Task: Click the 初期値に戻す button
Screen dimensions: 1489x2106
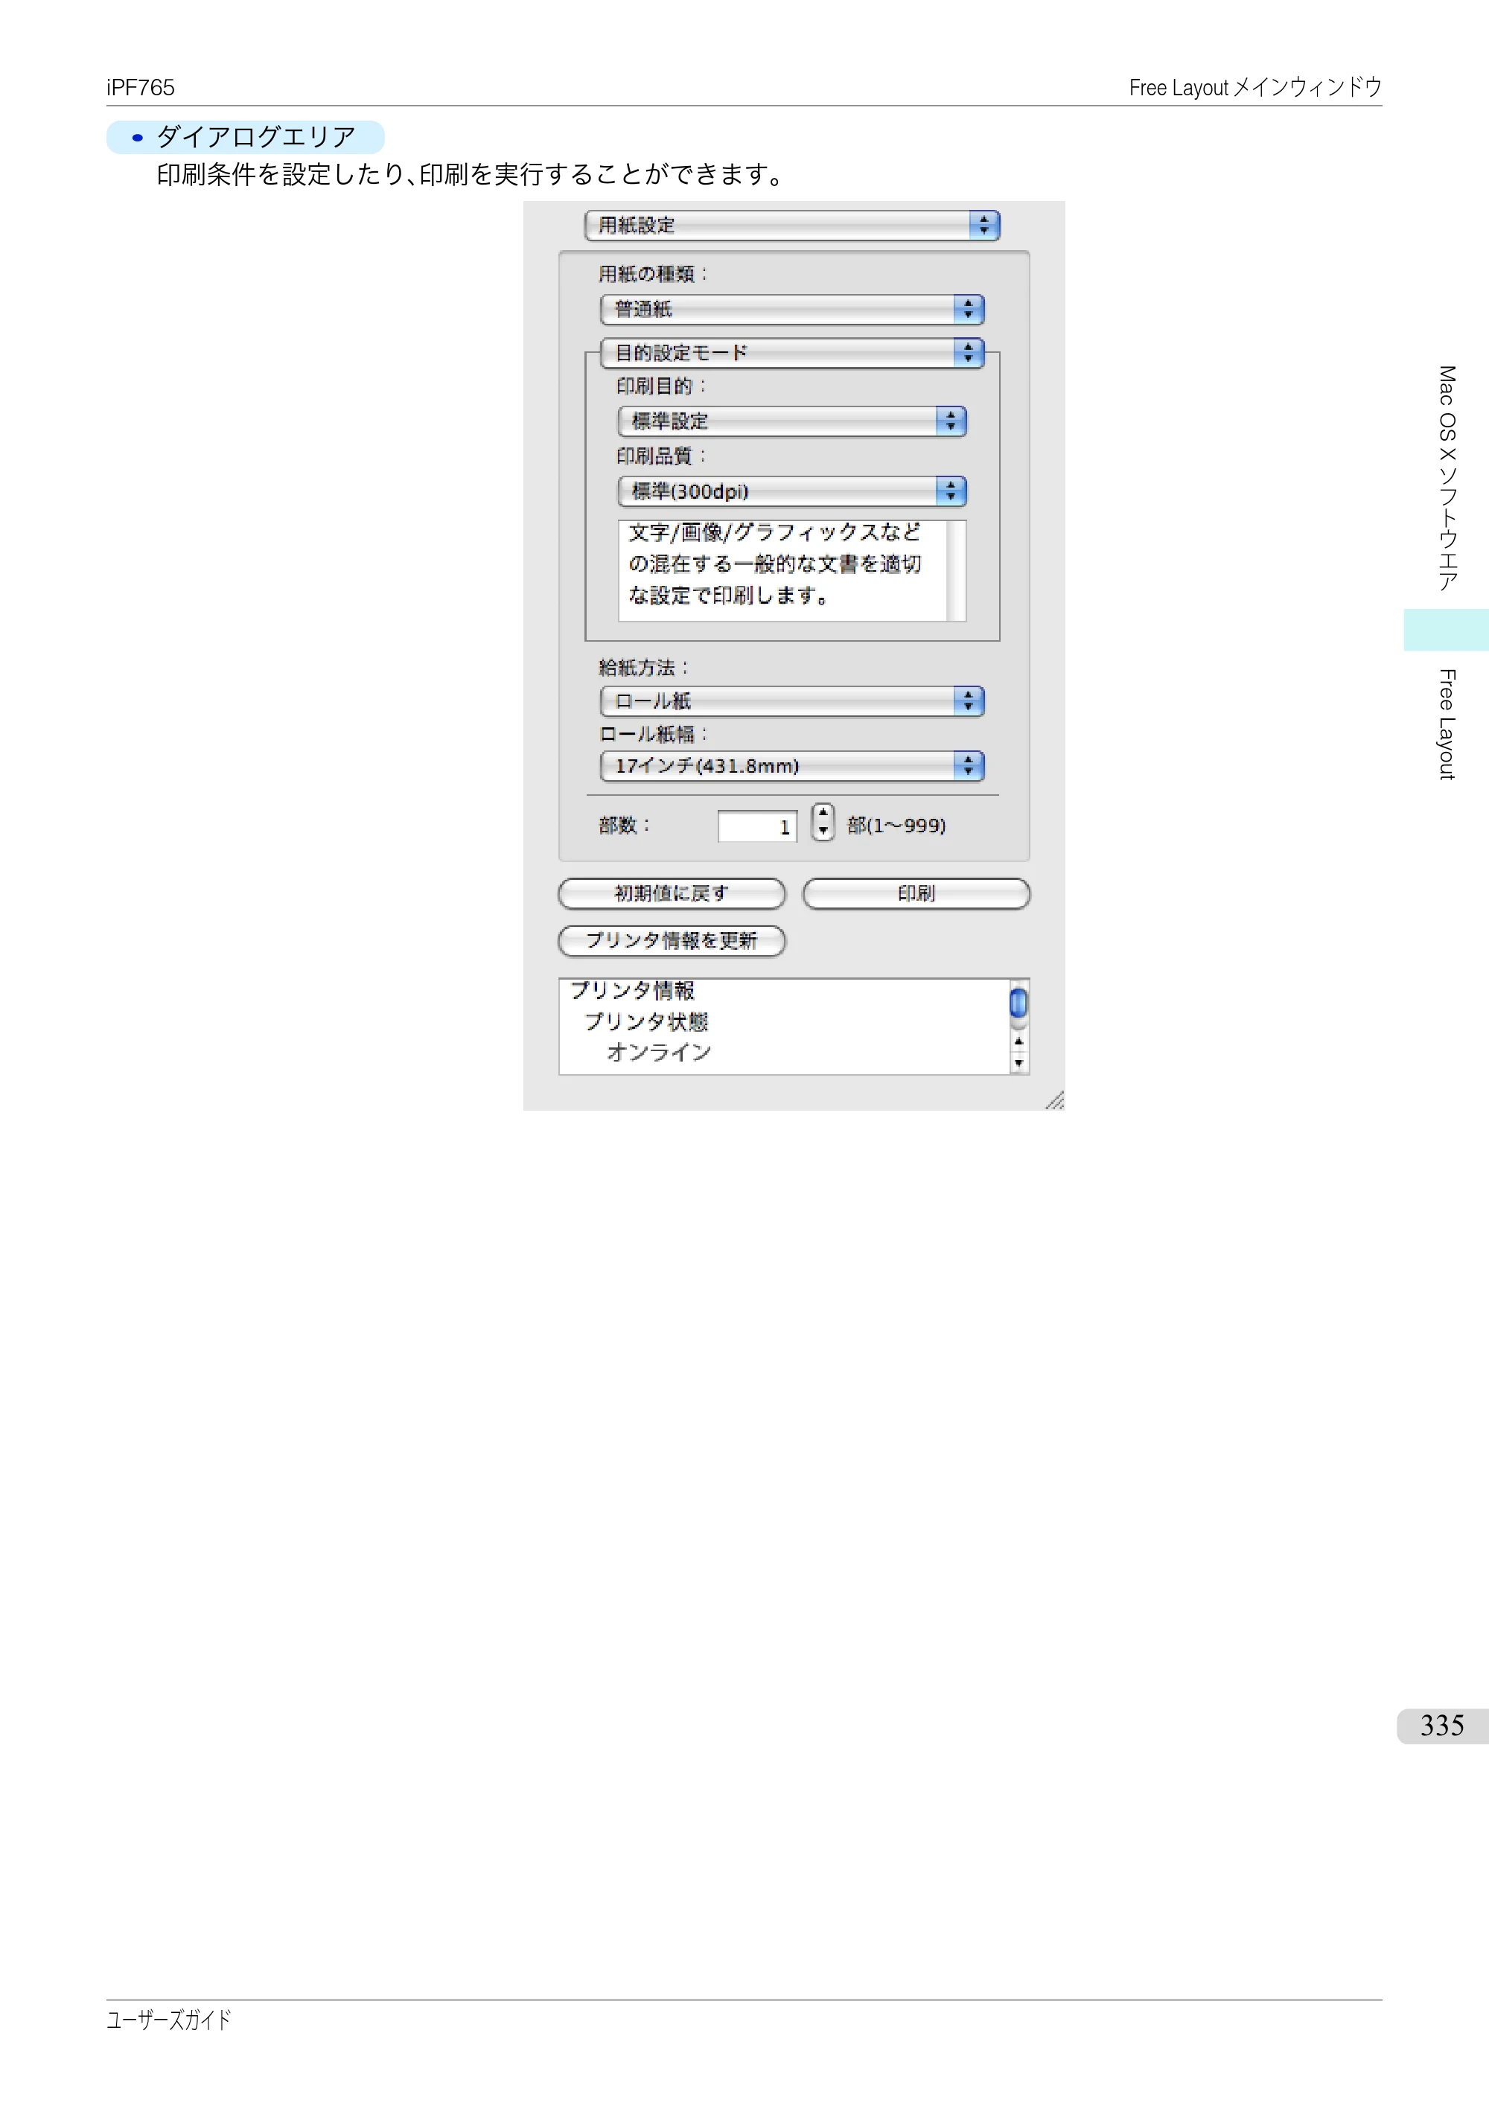Action: (x=672, y=893)
